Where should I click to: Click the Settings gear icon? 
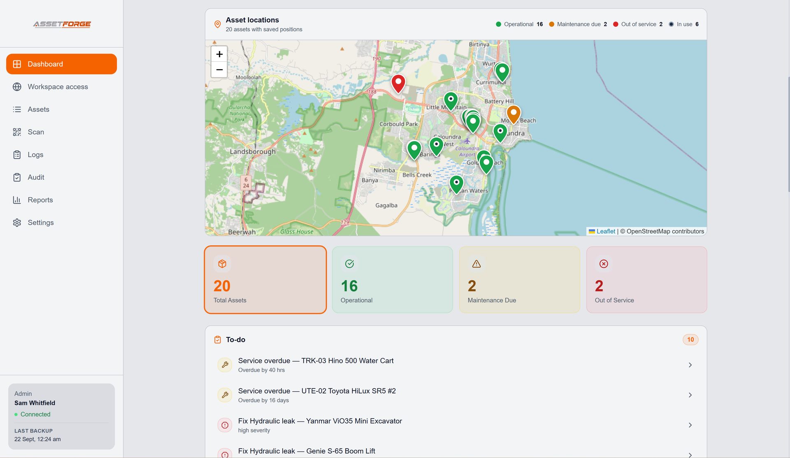[17, 223]
